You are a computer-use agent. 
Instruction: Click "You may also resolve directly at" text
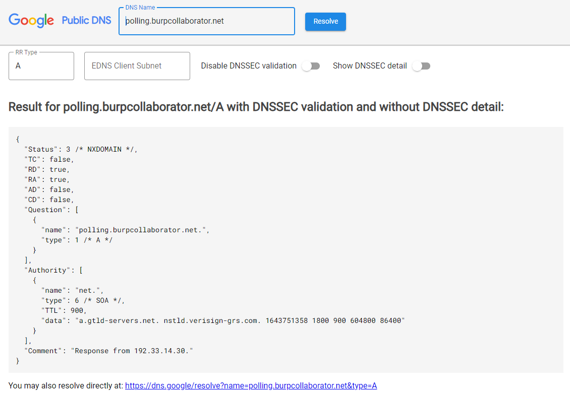tap(66, 385)
